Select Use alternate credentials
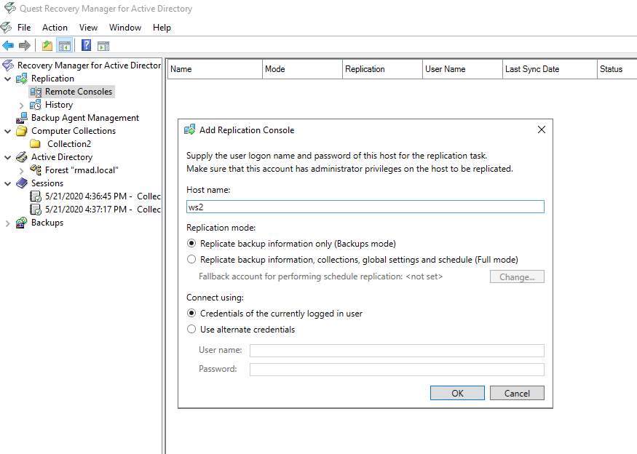The image size is (637, 454). point(191,329)
